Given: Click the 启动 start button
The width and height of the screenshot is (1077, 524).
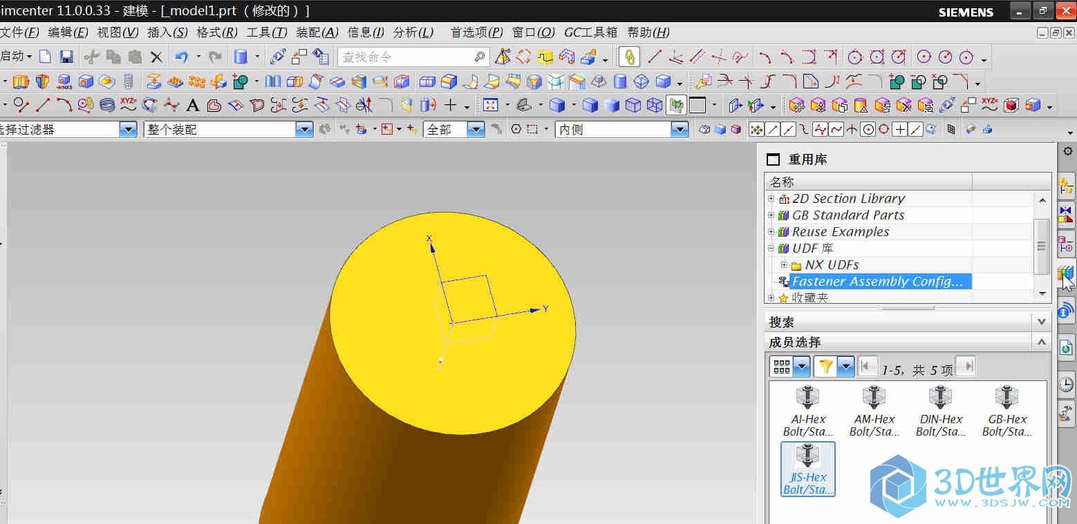Looking at the screenshot, I should click(x=16, y=57).
